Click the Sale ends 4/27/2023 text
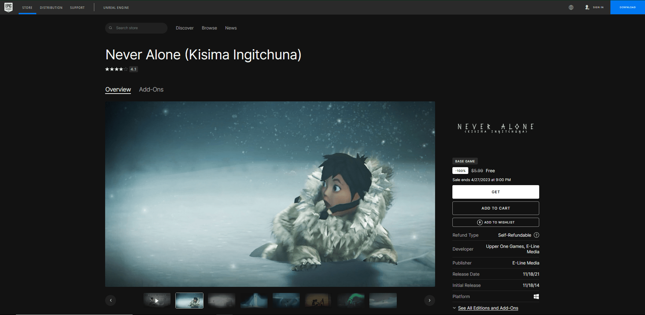Screen dimensions: 645x315 point(482,180)
